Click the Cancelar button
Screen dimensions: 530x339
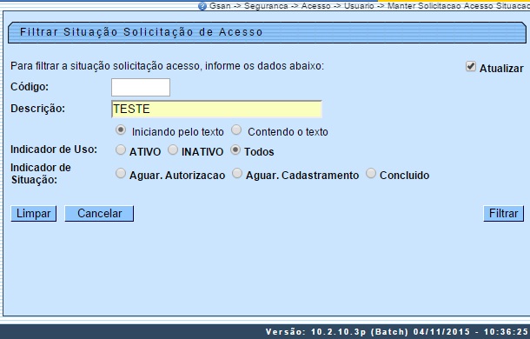click(x=99, y=214)
